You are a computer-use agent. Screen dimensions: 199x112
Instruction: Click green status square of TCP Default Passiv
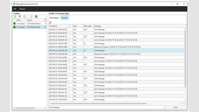(15, 23)
